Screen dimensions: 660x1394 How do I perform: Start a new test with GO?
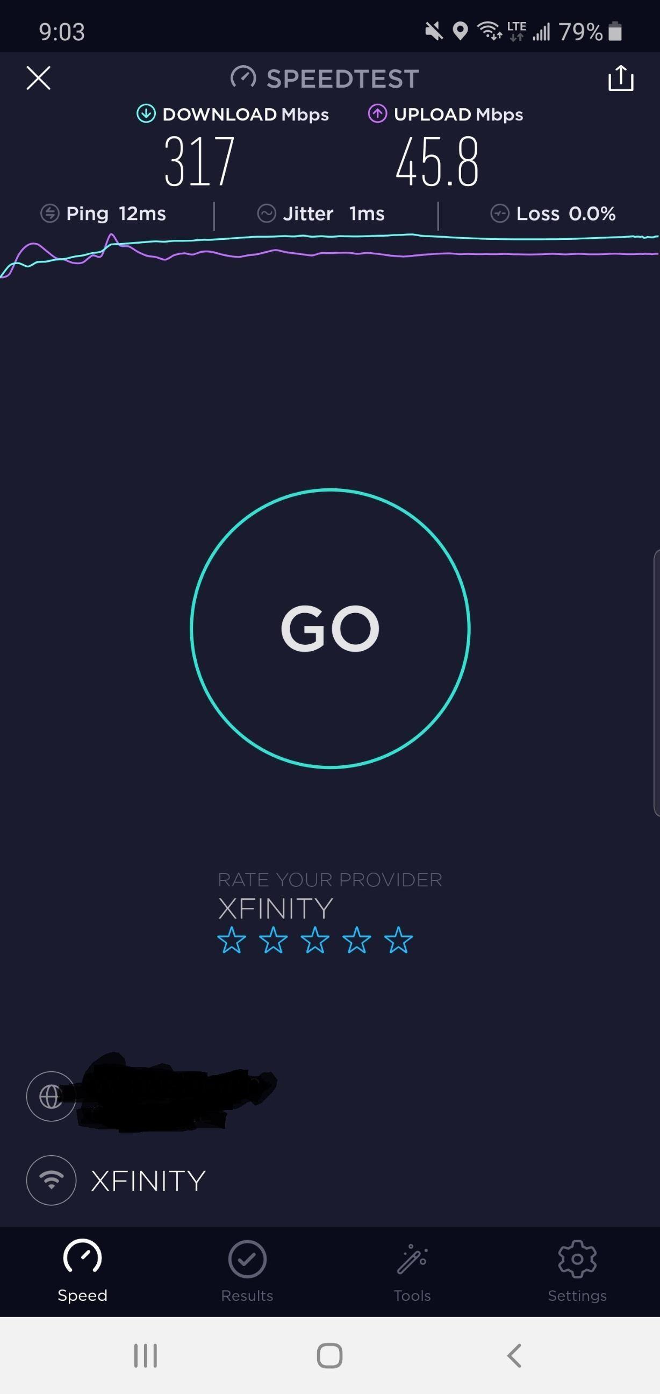tap(330, 628)
